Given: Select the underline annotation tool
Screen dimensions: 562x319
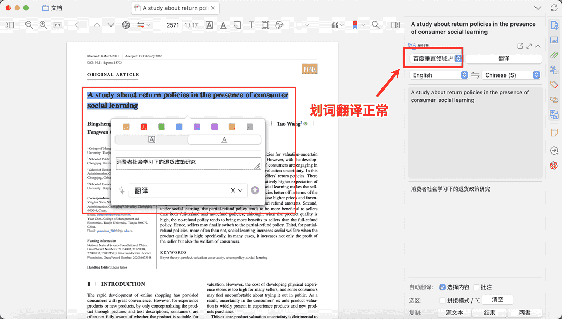Looking at the screenshot, I should 223,24.
